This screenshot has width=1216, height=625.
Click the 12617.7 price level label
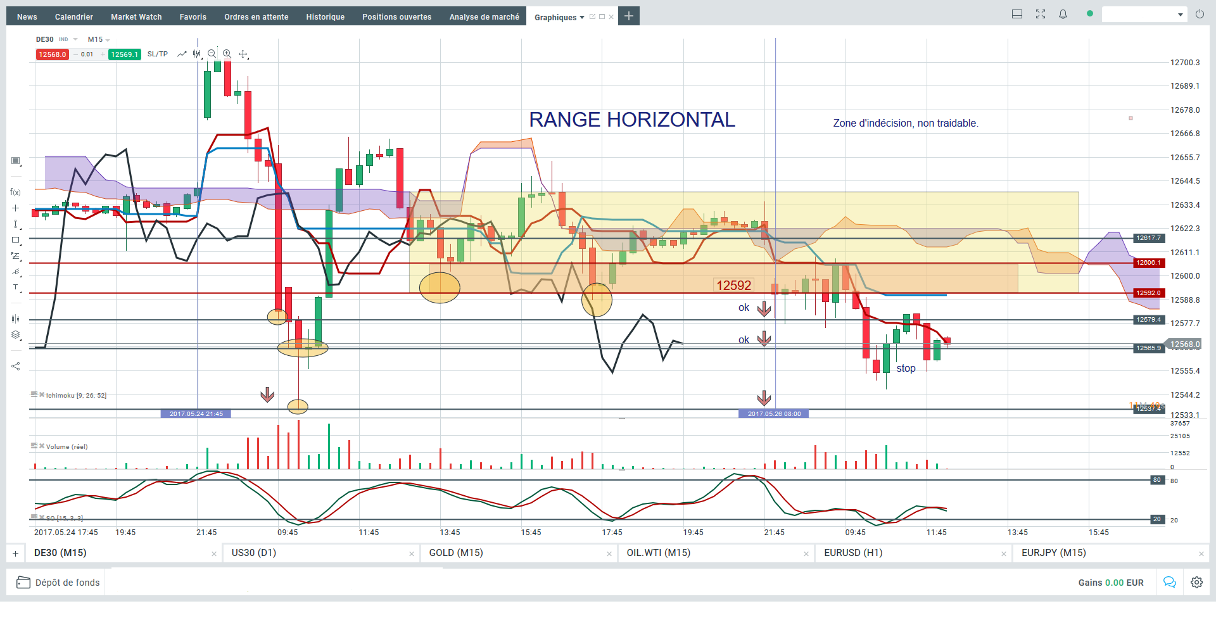point(1149,238)
